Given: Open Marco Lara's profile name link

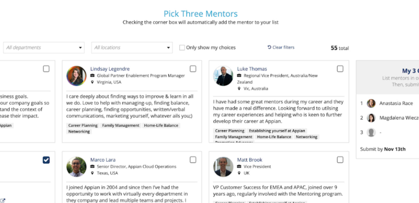Looking at the screenshot, I should pyautogui.click(x=103, y=160).
